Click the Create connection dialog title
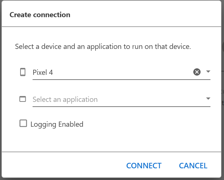 coord(40,15)
